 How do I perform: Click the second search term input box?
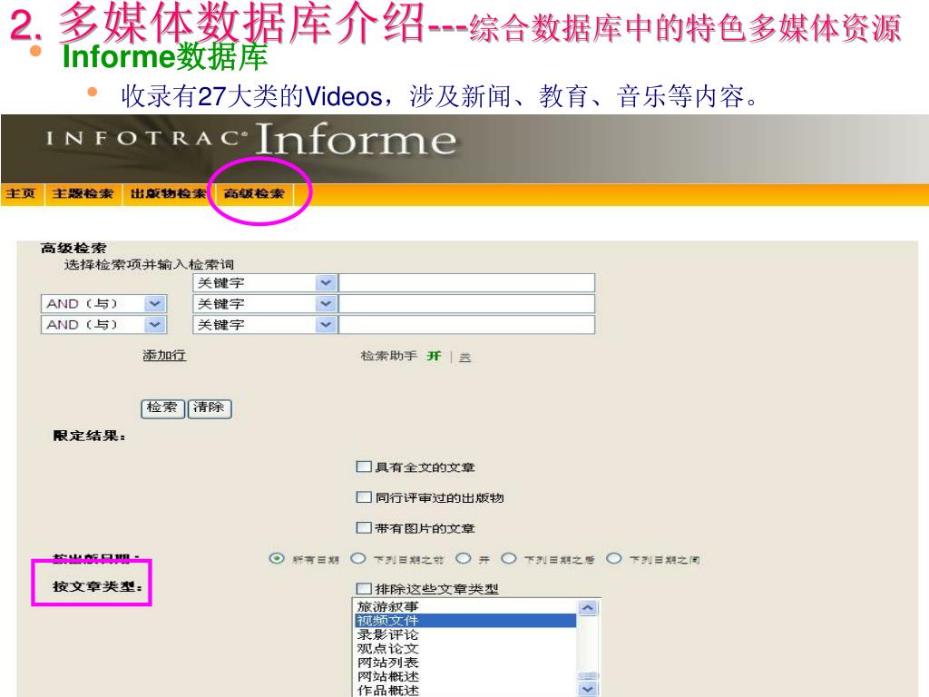coord(466,304)
